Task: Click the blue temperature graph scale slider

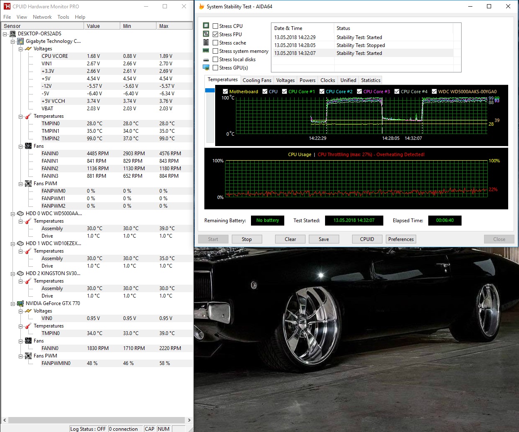Action: pyautogui.click(x=210, y=90)
